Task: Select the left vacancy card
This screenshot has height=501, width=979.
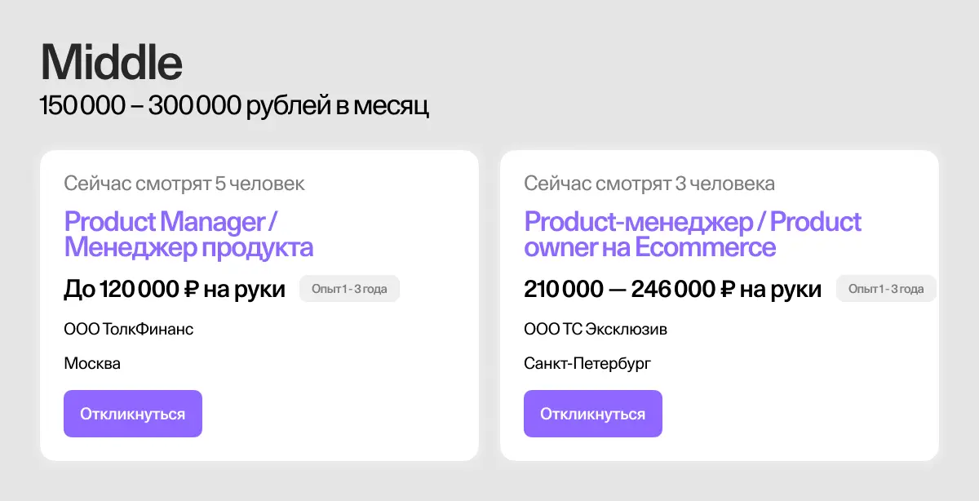Action: pos(260,302)
